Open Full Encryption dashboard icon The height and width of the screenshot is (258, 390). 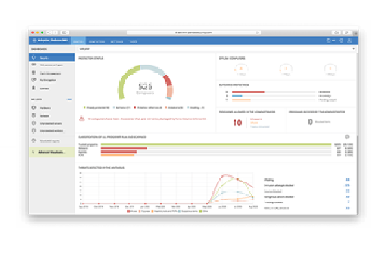[34, 80]
